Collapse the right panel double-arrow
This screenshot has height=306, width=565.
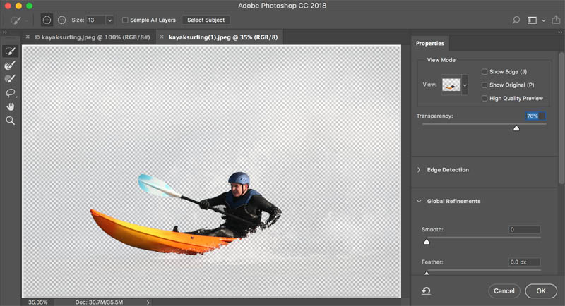click(560, 32)
